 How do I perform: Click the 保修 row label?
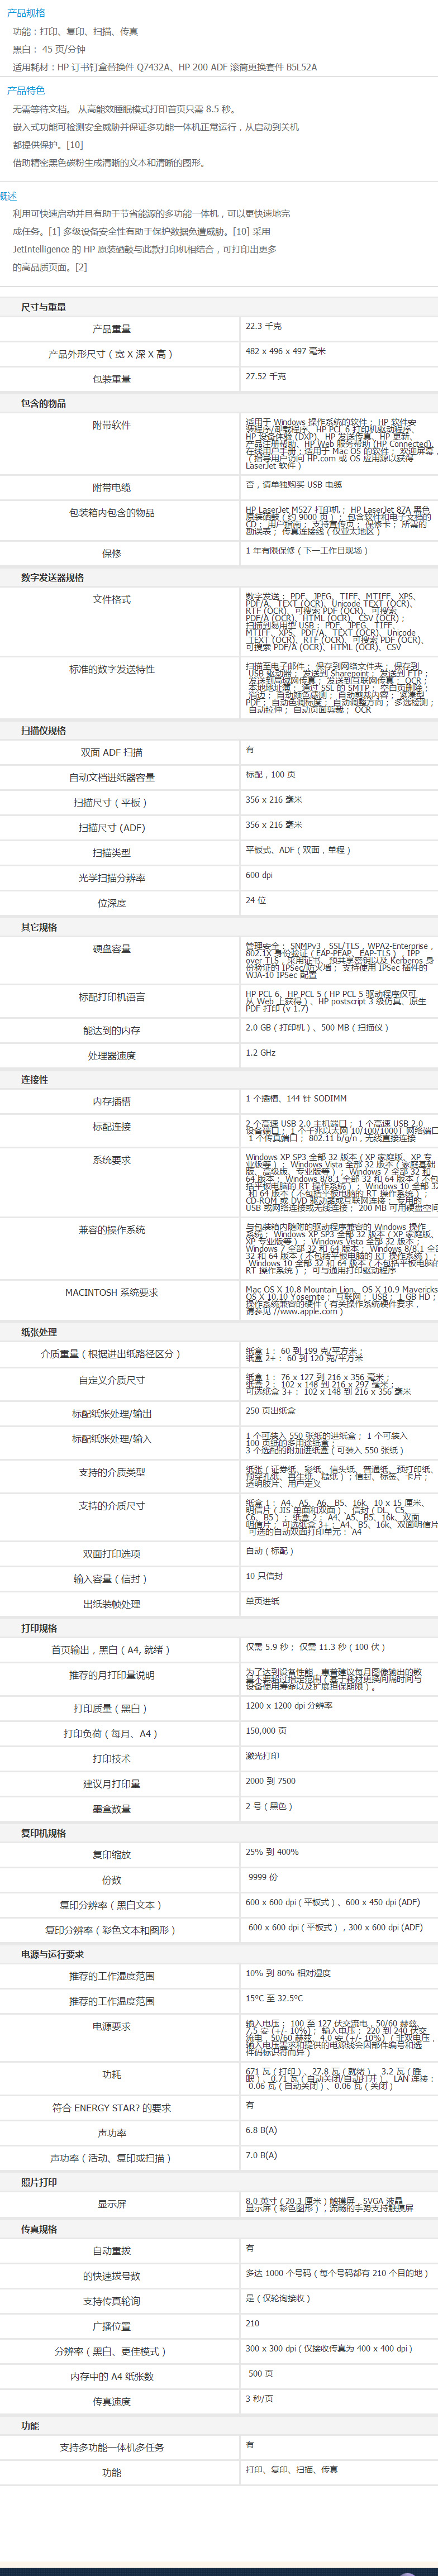click(x=111, y=553)
